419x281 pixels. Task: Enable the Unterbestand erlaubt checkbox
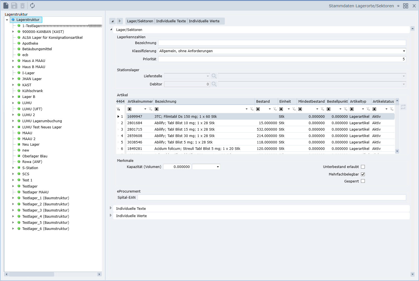(x=363, y=167)
